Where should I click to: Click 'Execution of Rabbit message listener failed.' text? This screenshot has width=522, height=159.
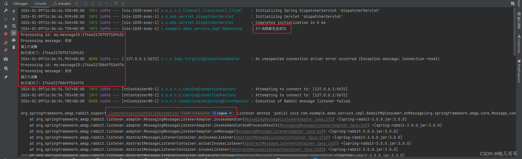303,101
